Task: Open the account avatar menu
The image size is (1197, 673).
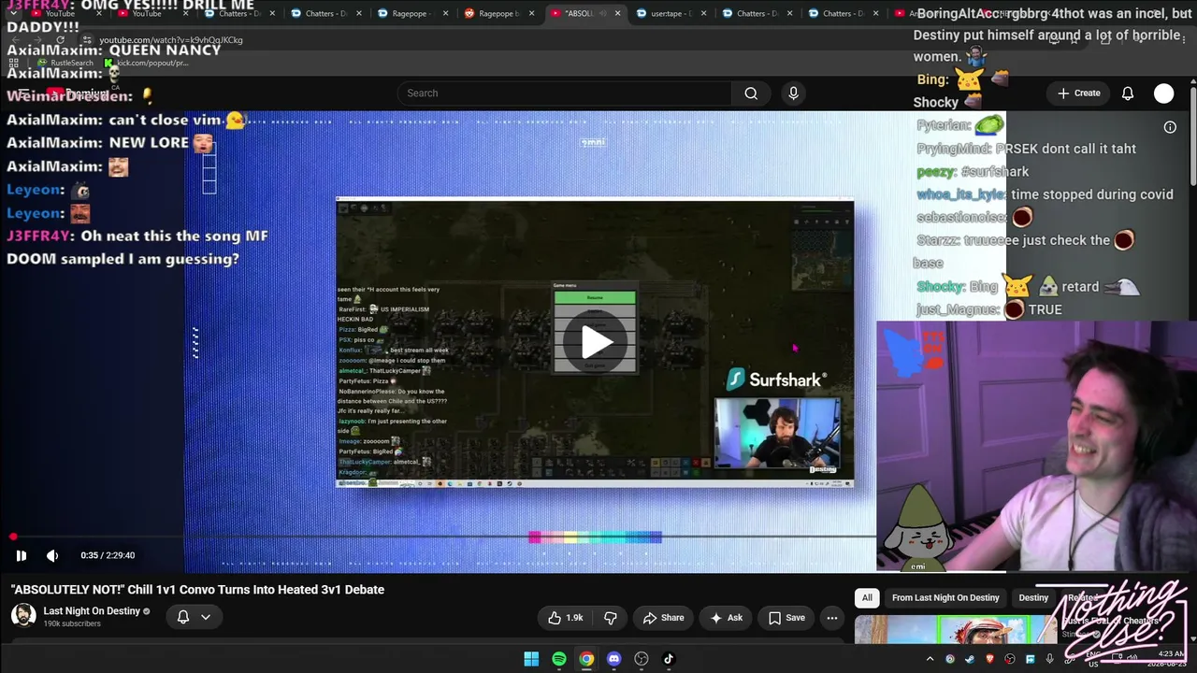Action: tap(1163, 93)
